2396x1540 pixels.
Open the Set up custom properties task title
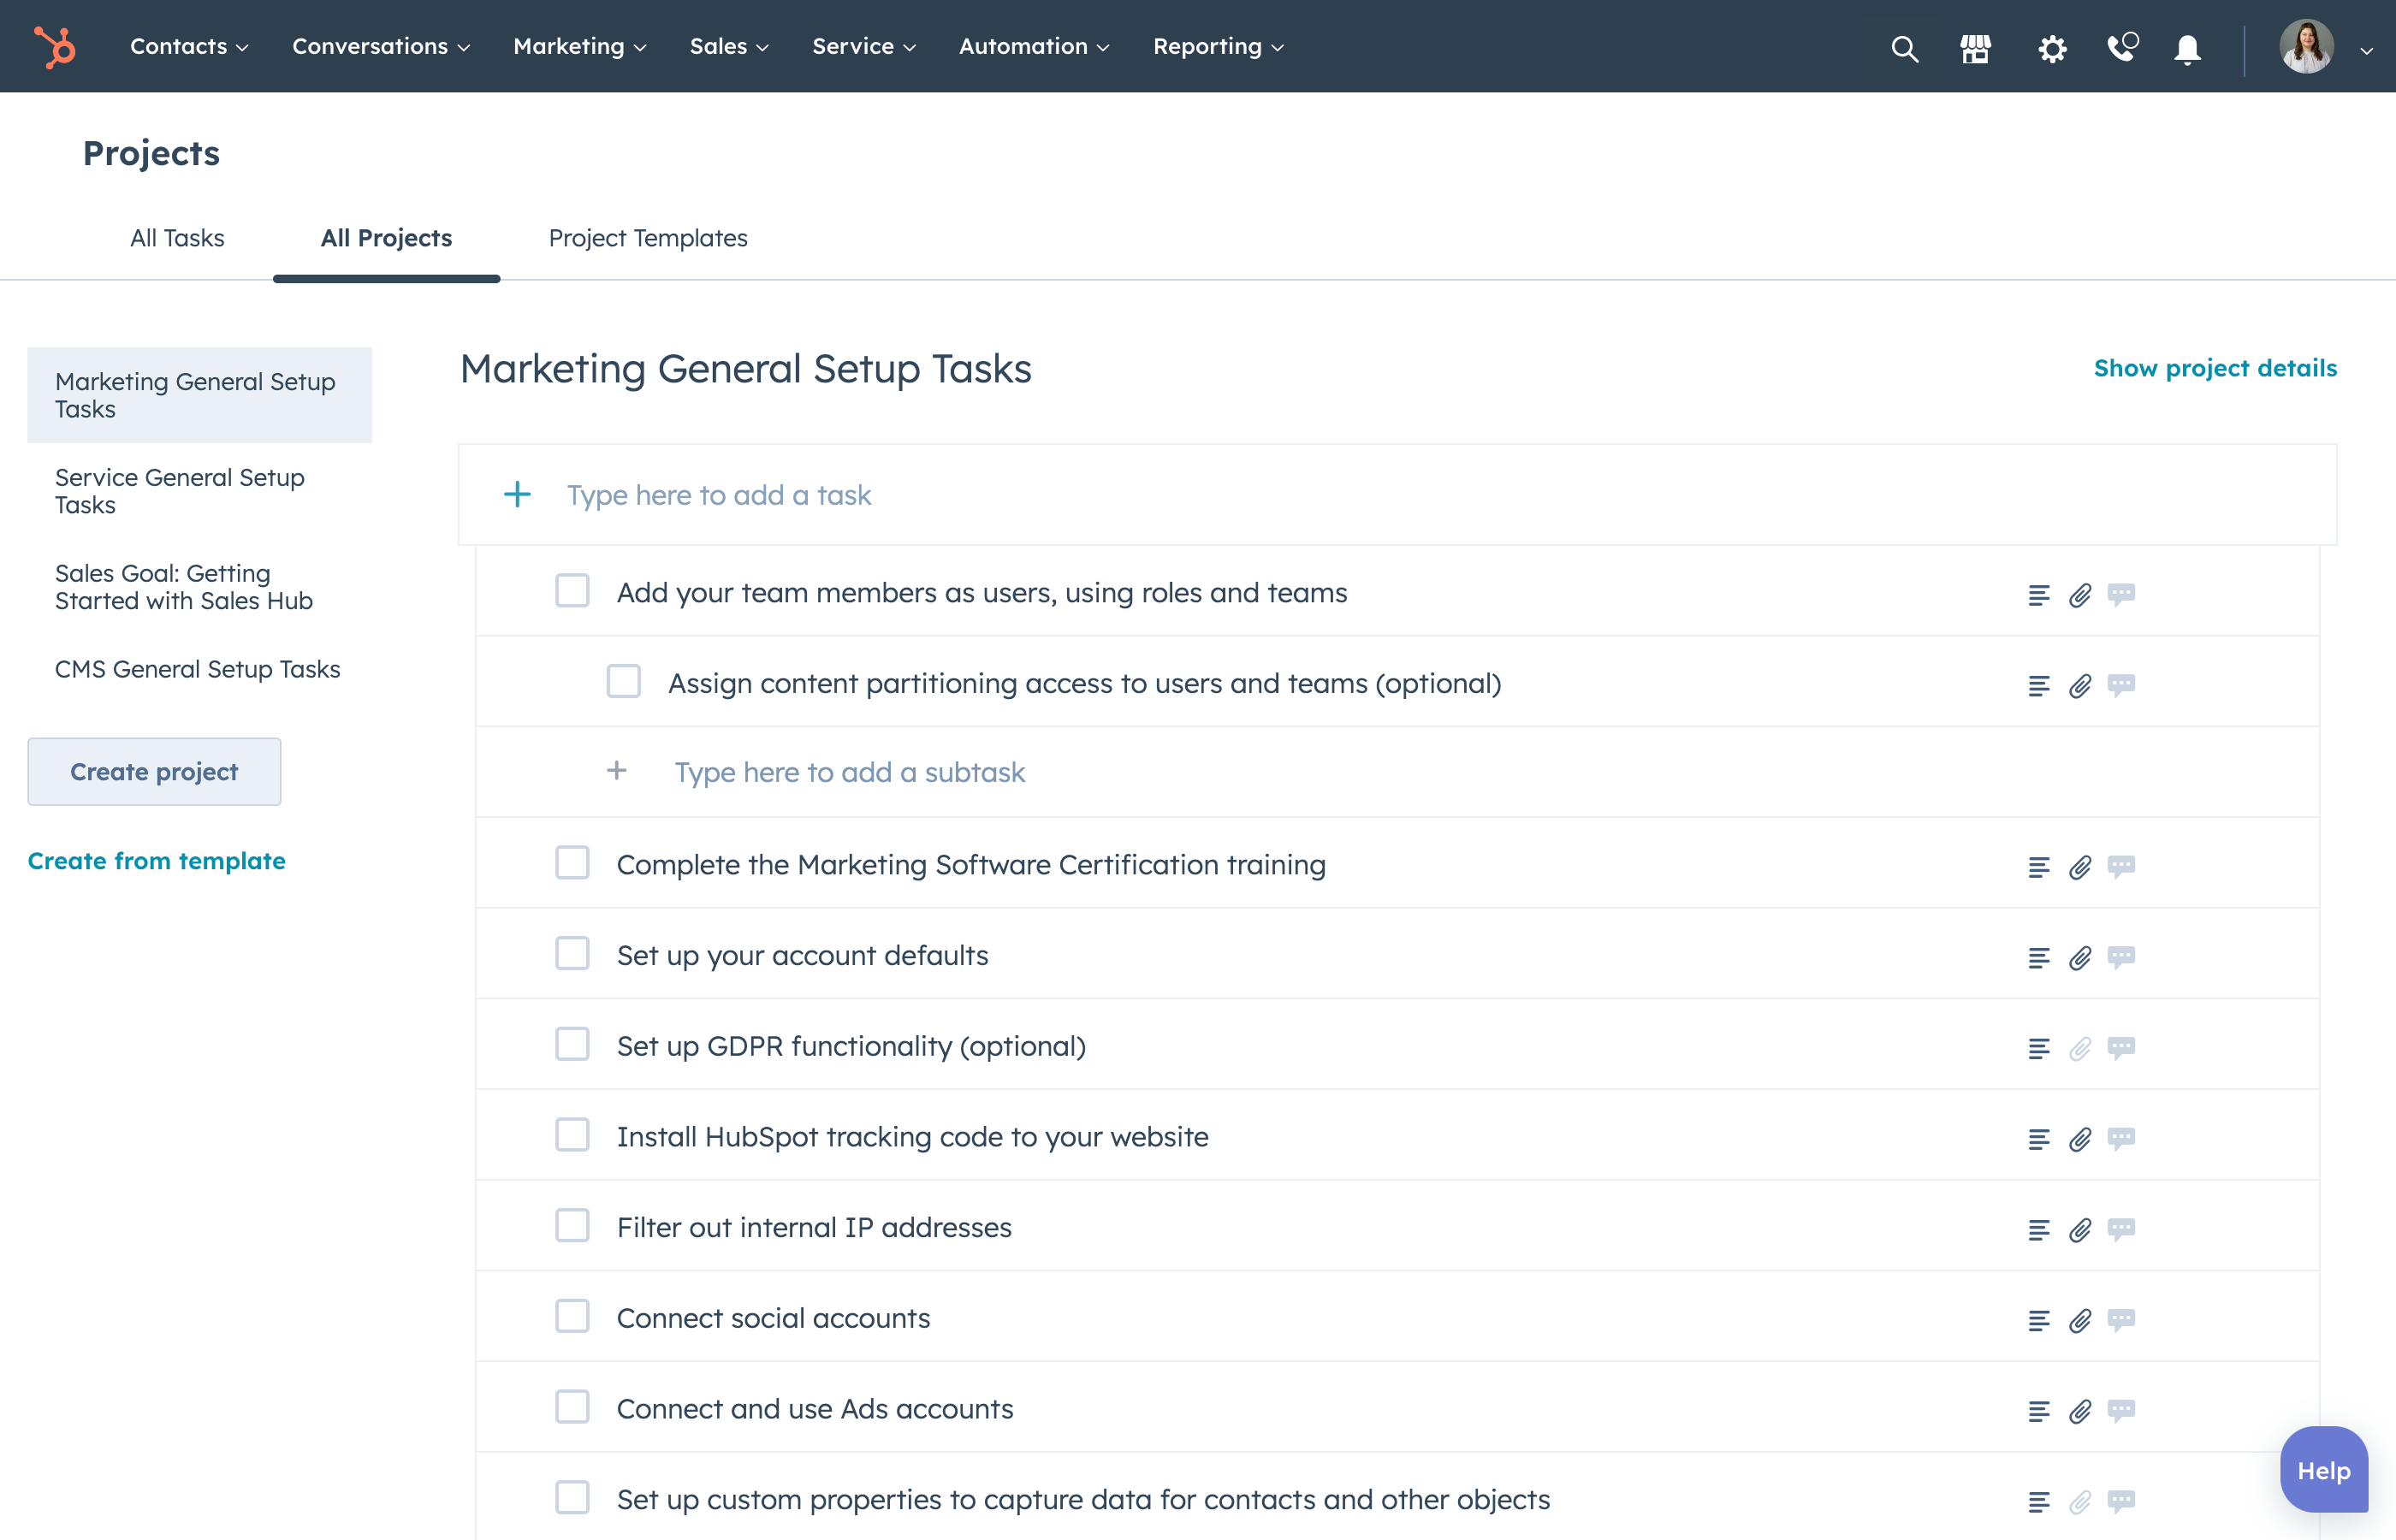[x=1083, y=1499]
